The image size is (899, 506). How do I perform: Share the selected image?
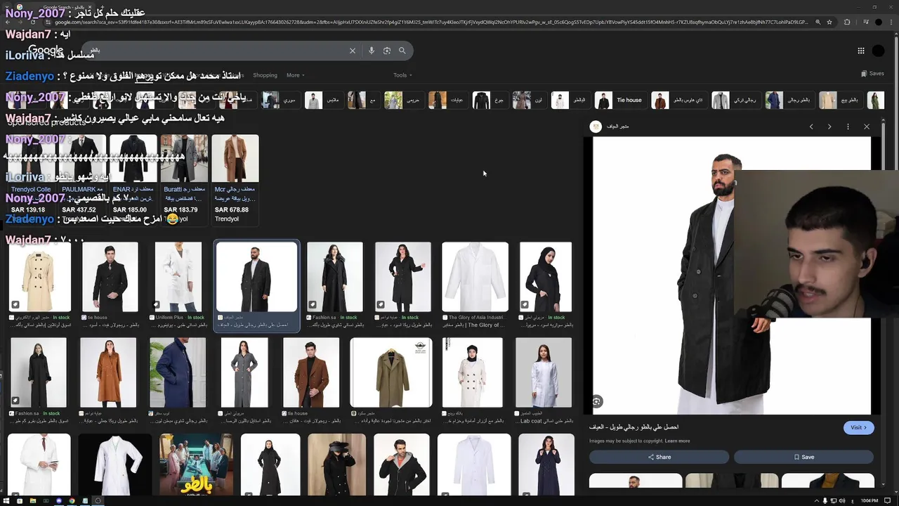[x=659, y=457]
